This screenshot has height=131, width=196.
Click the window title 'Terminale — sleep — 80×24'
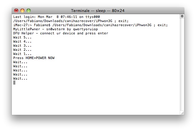tap(98, 11)
